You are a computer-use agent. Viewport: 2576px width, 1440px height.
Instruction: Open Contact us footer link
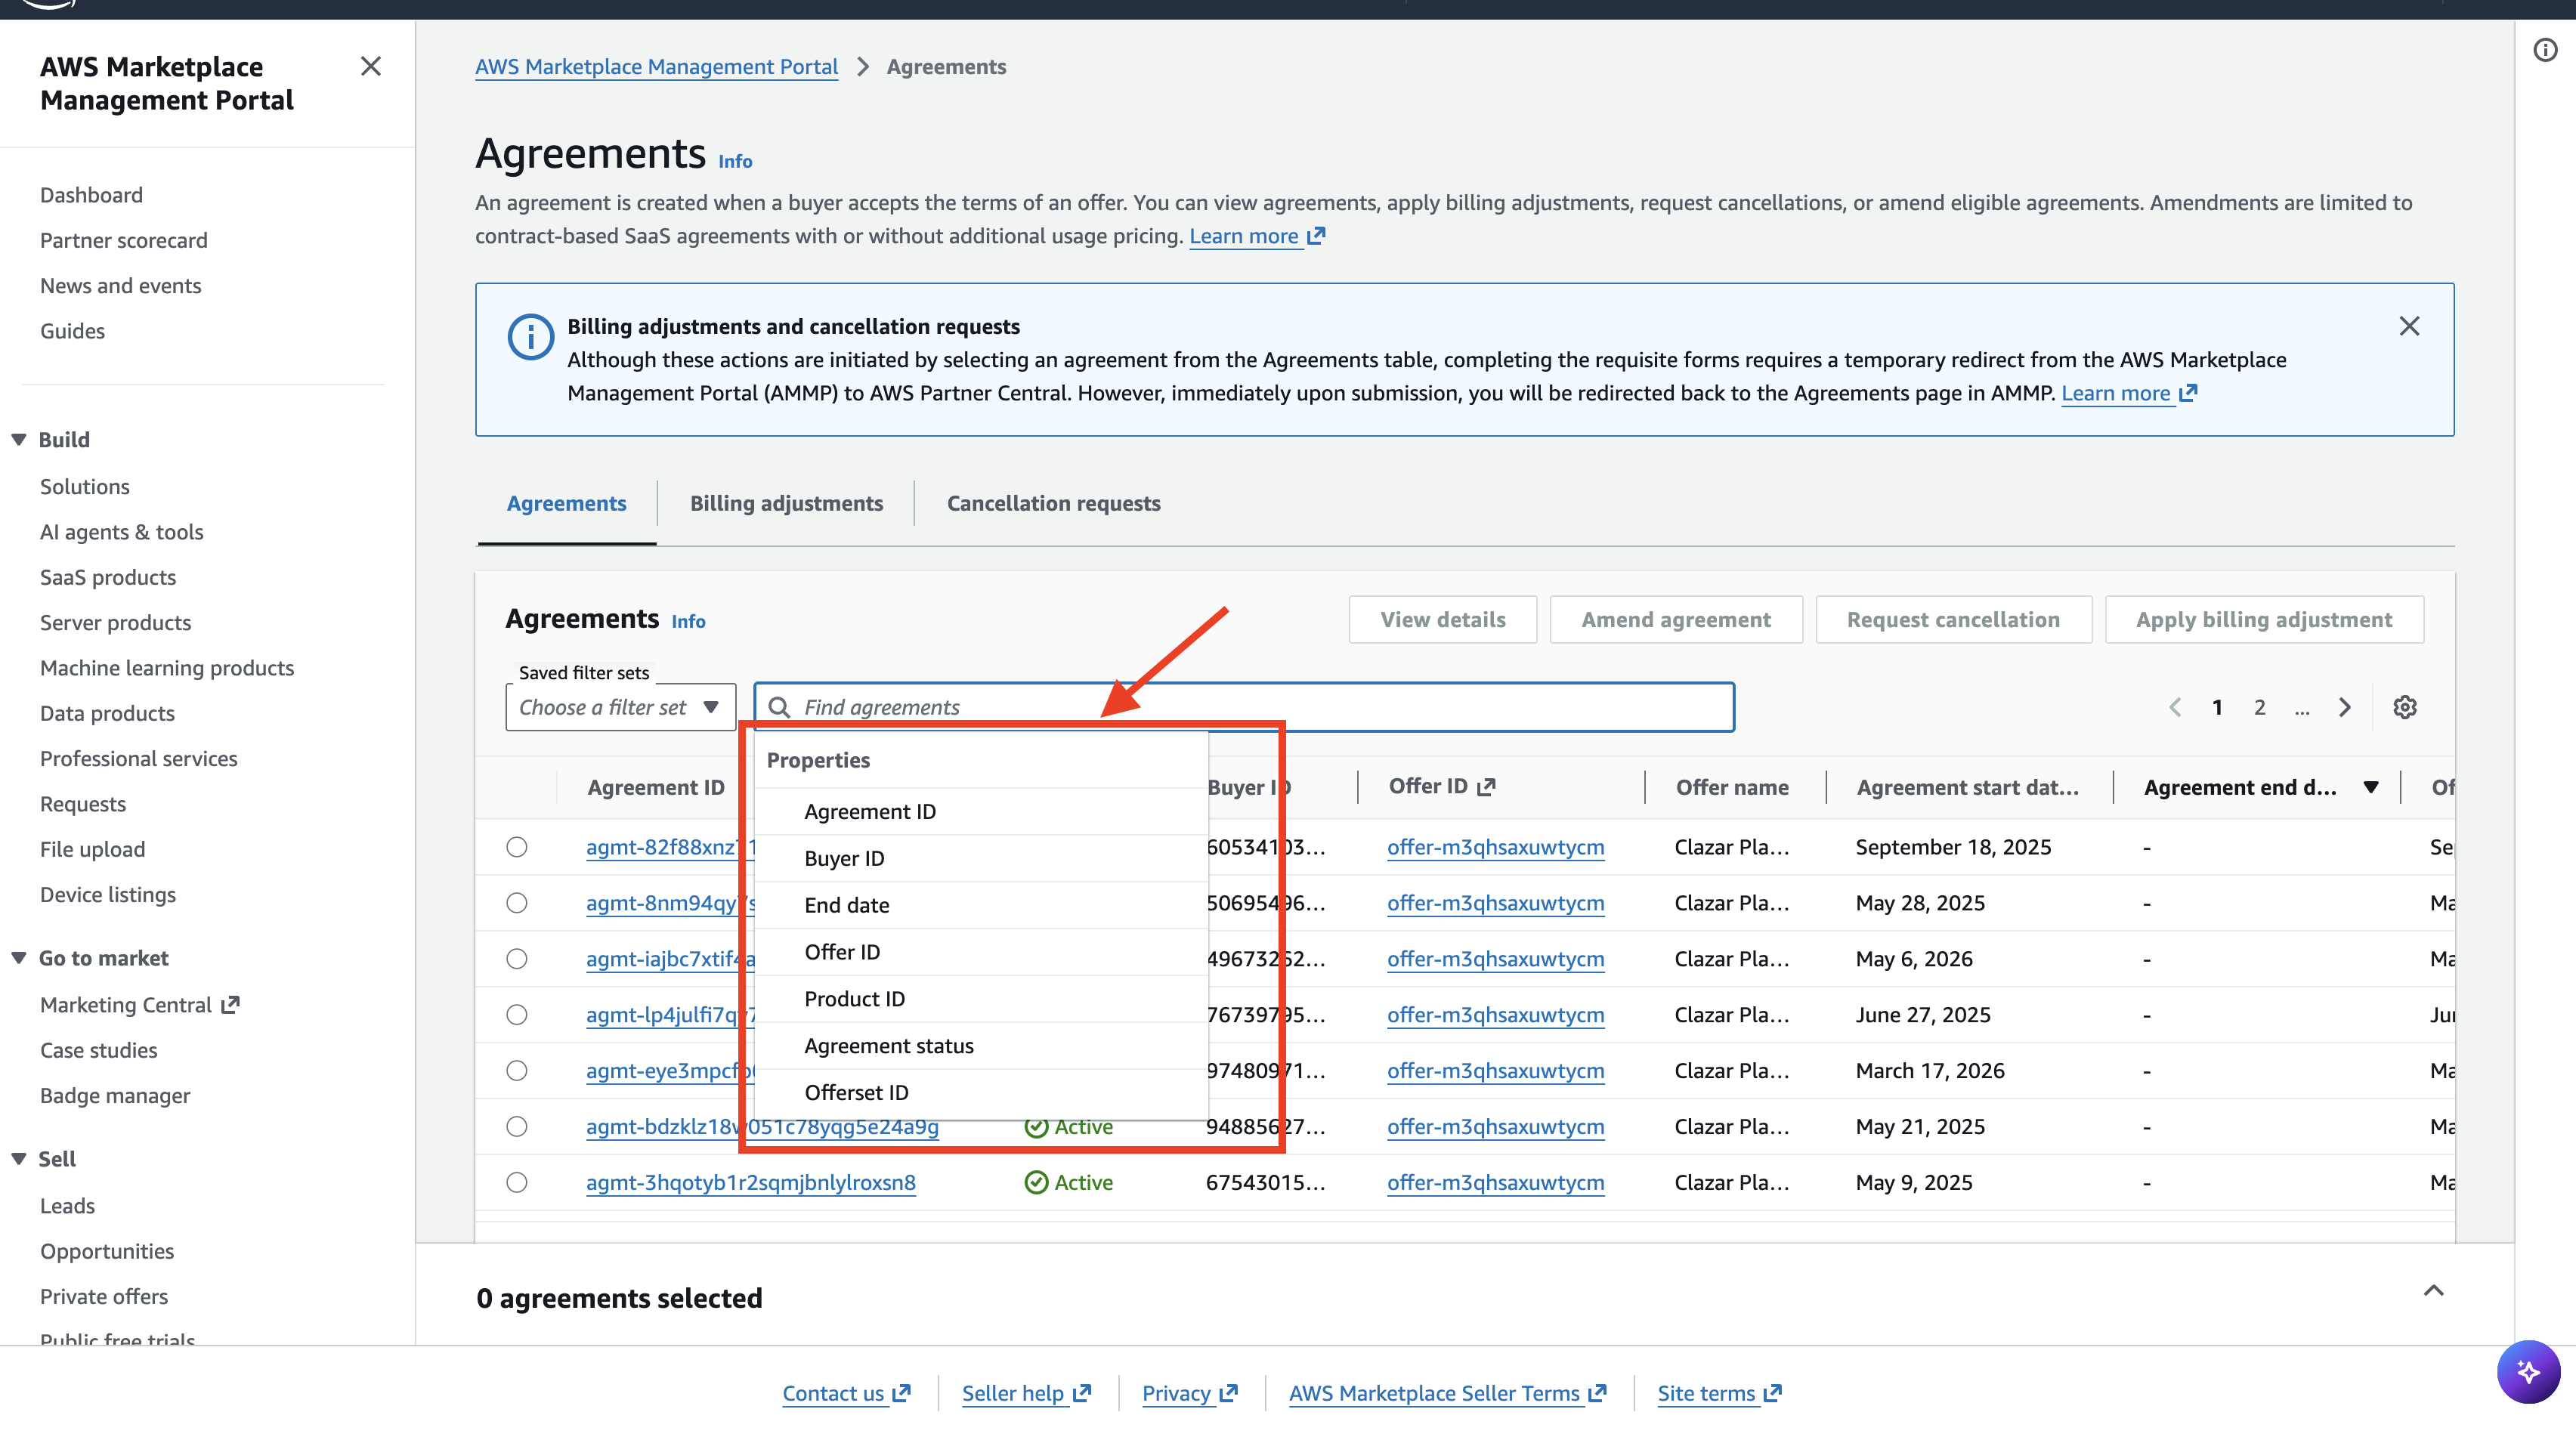(x=846, y=1393)
